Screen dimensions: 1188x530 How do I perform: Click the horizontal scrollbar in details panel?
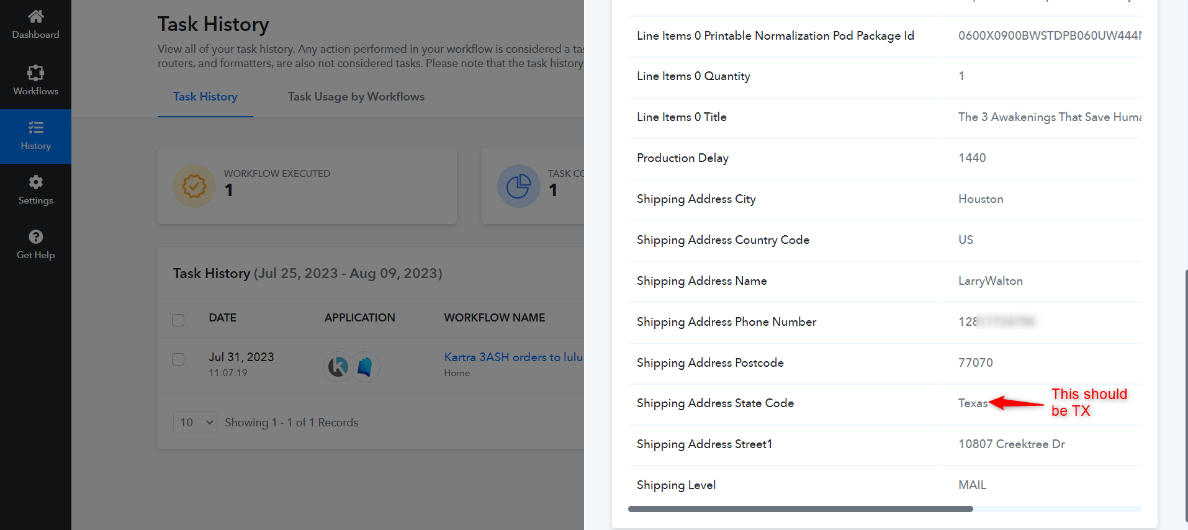800,509
